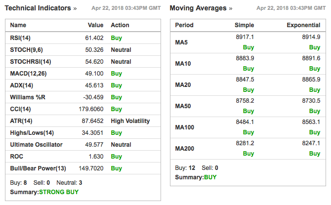
Task: Click the Moving Averages BUY summary
Action: [x=210, y=177]
